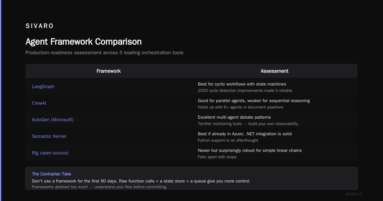Open the Rig (open-source) link
The image size is (383, 201).
coord(50,153)
